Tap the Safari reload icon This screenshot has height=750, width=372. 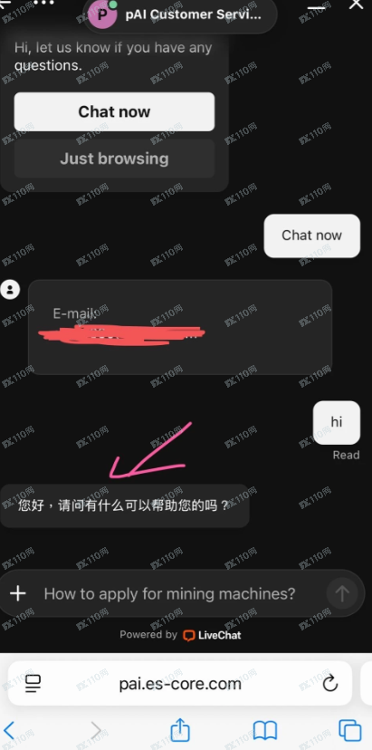330,684
